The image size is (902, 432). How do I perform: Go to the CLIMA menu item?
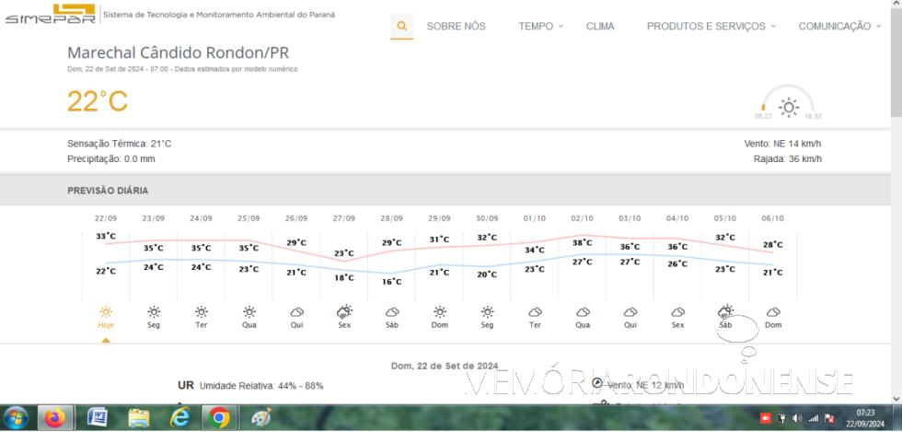[x=600, y=27]
